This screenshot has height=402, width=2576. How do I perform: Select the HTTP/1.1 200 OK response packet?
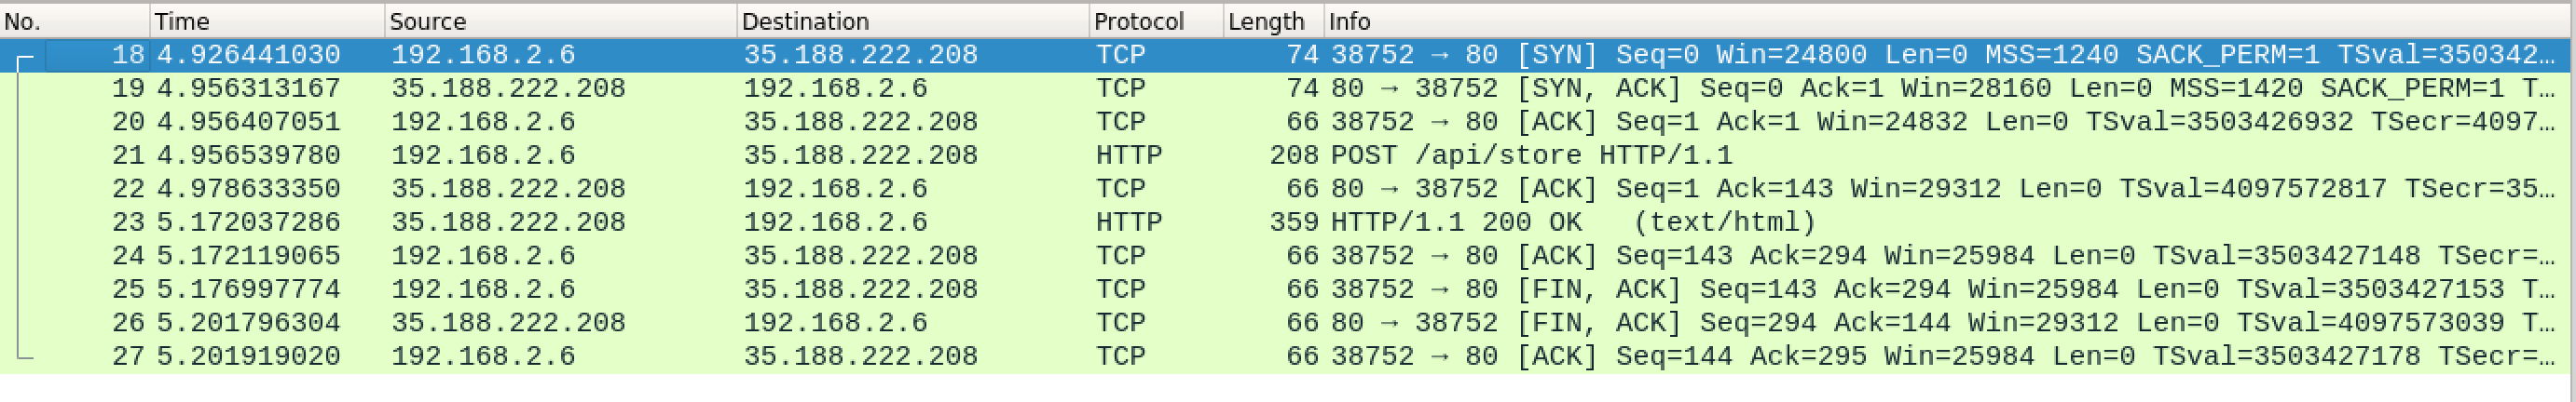(x=1288, y=222)
